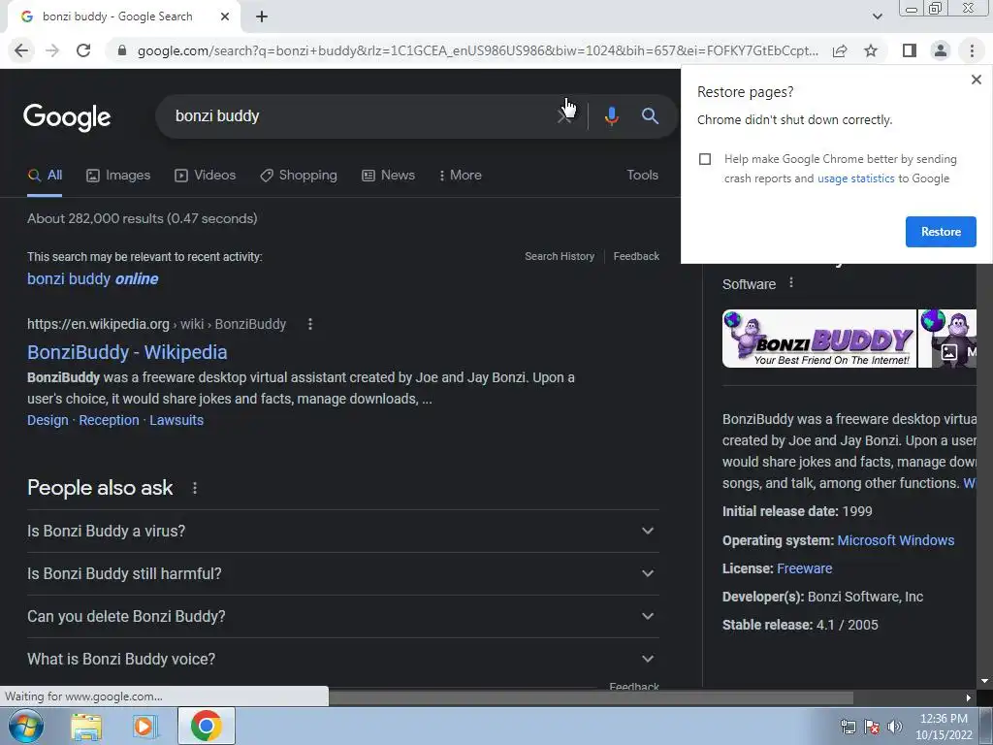Select the All results tab
Image resolution: width=993 pixels, height=745 pixels.
45,176
